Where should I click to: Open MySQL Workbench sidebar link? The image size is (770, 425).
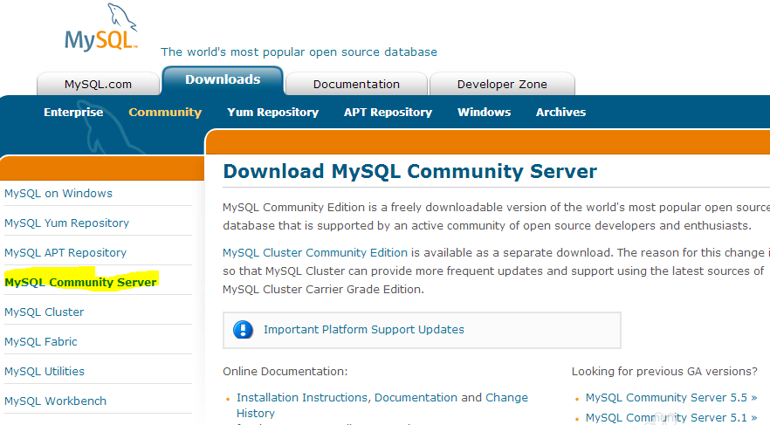coord(56,401)
